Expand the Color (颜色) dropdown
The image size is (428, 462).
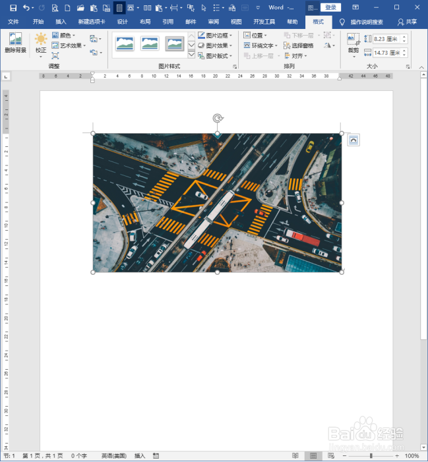pyautogui.click(x=64, y=36)
